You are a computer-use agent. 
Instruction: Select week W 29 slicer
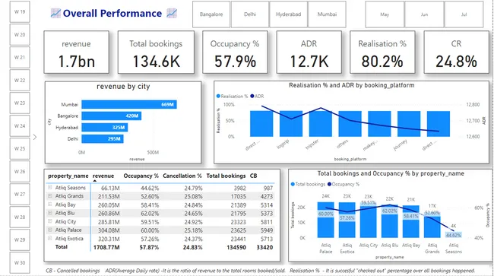pyautogui.click(x=20, y=240)
